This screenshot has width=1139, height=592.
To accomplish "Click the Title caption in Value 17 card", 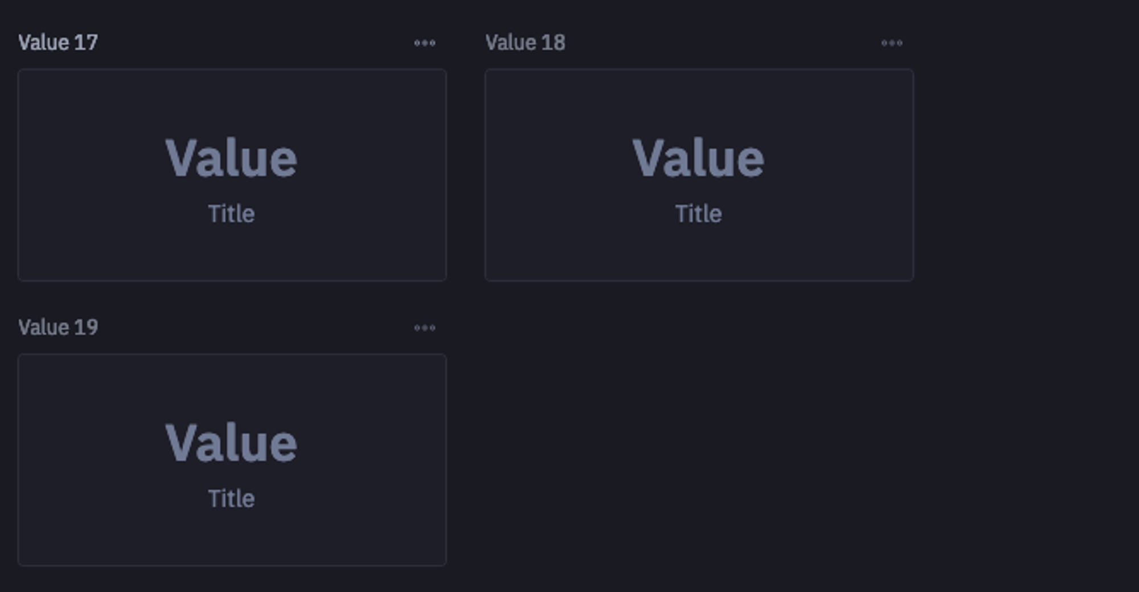I will click(231, 214).
